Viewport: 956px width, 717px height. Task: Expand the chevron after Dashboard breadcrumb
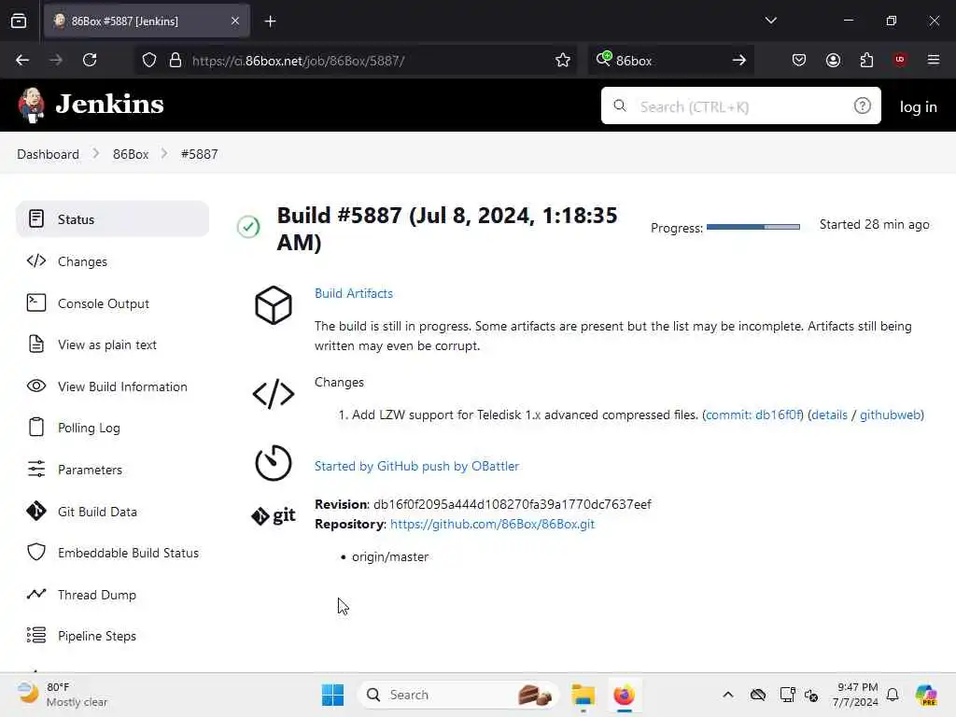[96, 154]
